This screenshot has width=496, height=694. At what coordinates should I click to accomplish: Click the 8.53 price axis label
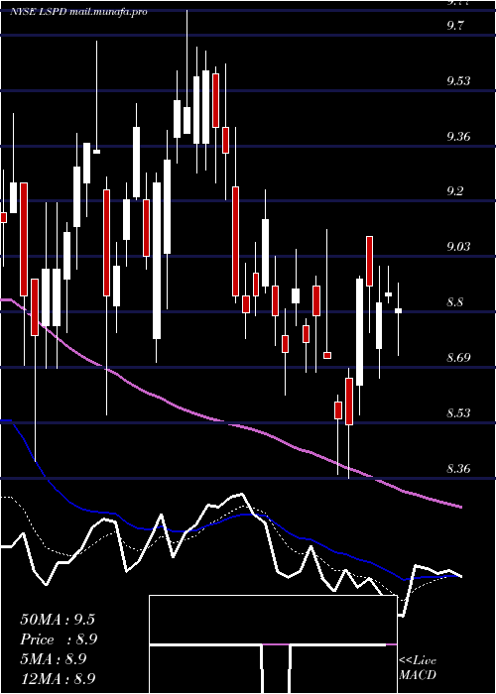(458, 413)
